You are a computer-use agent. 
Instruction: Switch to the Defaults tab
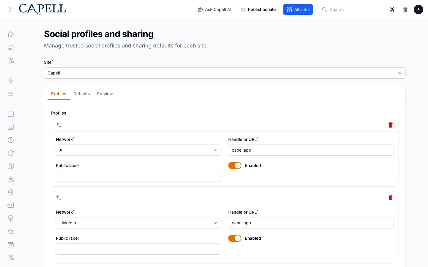click(81, 94)
